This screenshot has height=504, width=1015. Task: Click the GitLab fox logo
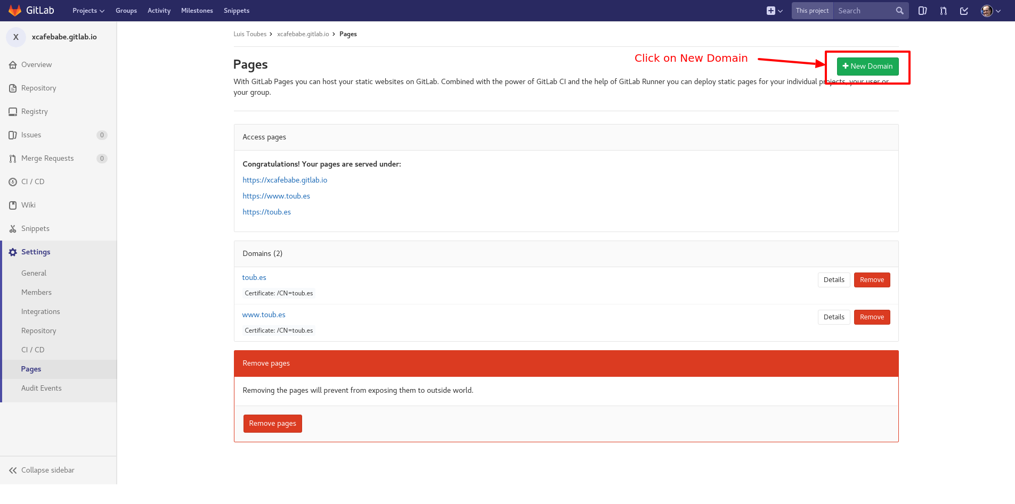click(15, 11)
